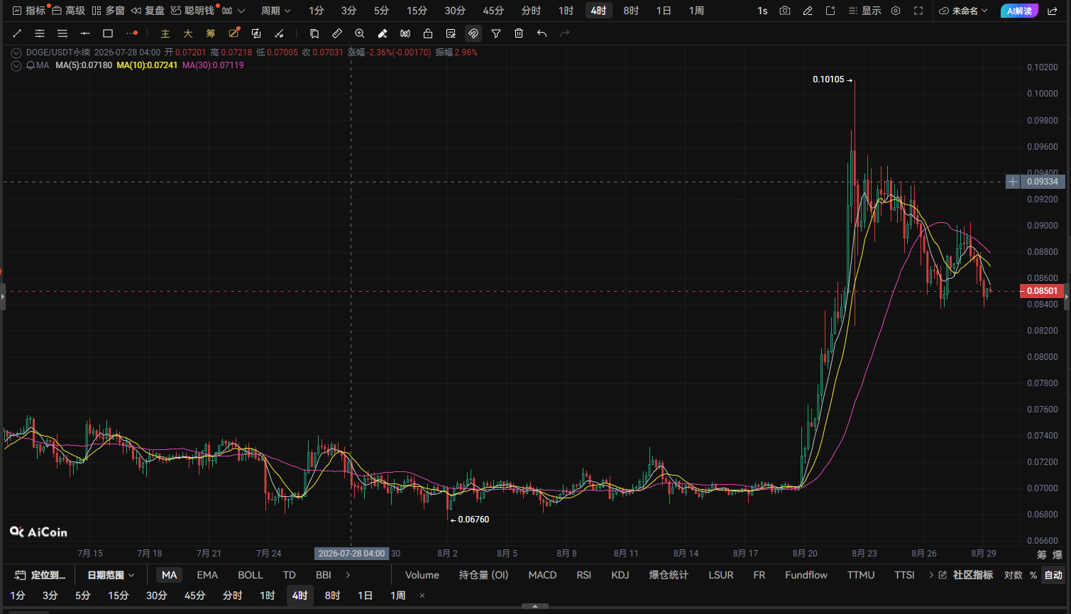Select 15分 in the bottom period row
Screen dimensions: 1071x614
click(x=119, y=596)
